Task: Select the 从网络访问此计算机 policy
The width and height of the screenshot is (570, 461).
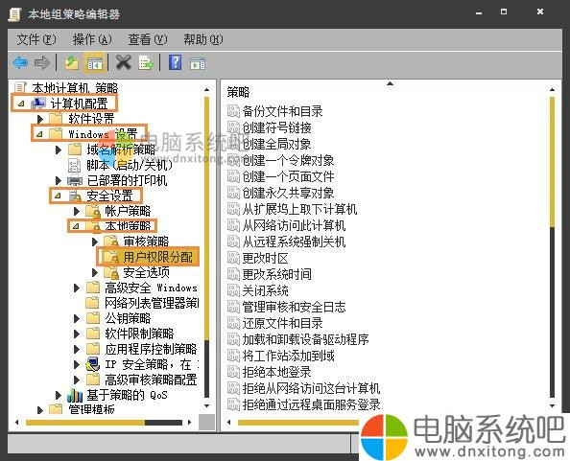Action: coord(294,225)
